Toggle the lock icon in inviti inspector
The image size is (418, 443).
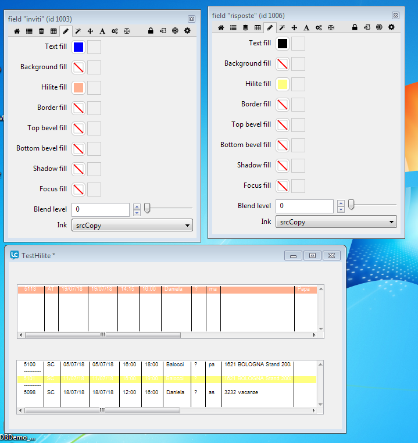click(151, 31)
